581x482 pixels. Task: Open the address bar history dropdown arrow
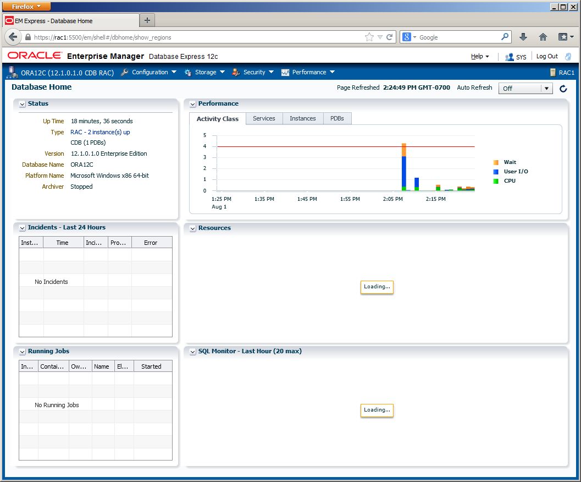point(380,37)
